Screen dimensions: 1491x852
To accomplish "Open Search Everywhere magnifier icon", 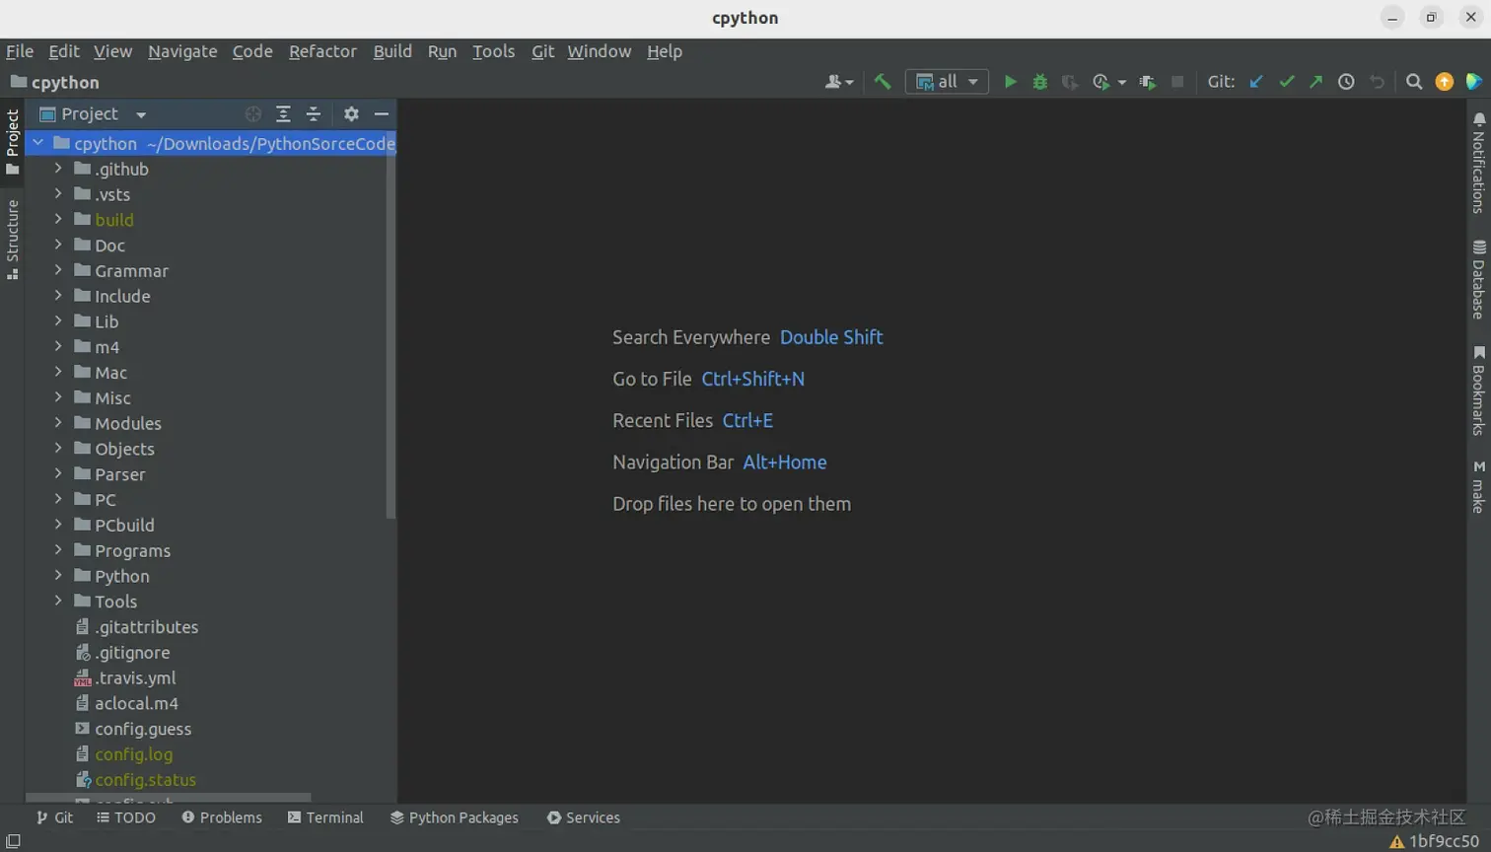I will point(1414,82).
